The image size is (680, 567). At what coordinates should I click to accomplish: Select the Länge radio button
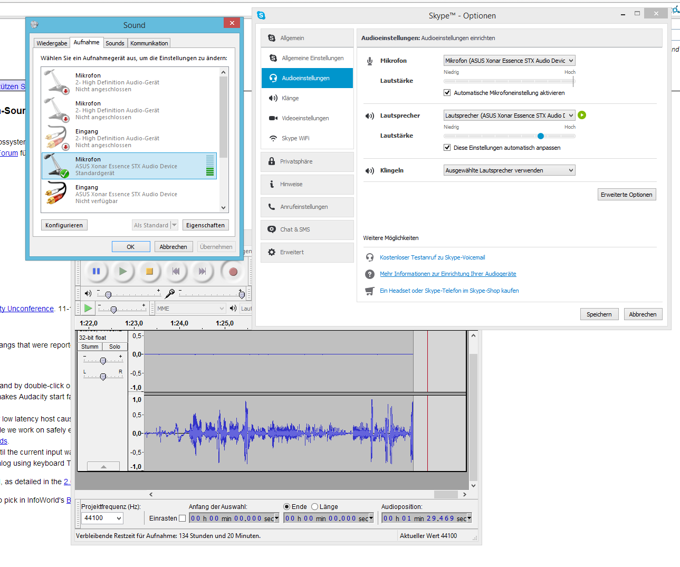point(315,507)
